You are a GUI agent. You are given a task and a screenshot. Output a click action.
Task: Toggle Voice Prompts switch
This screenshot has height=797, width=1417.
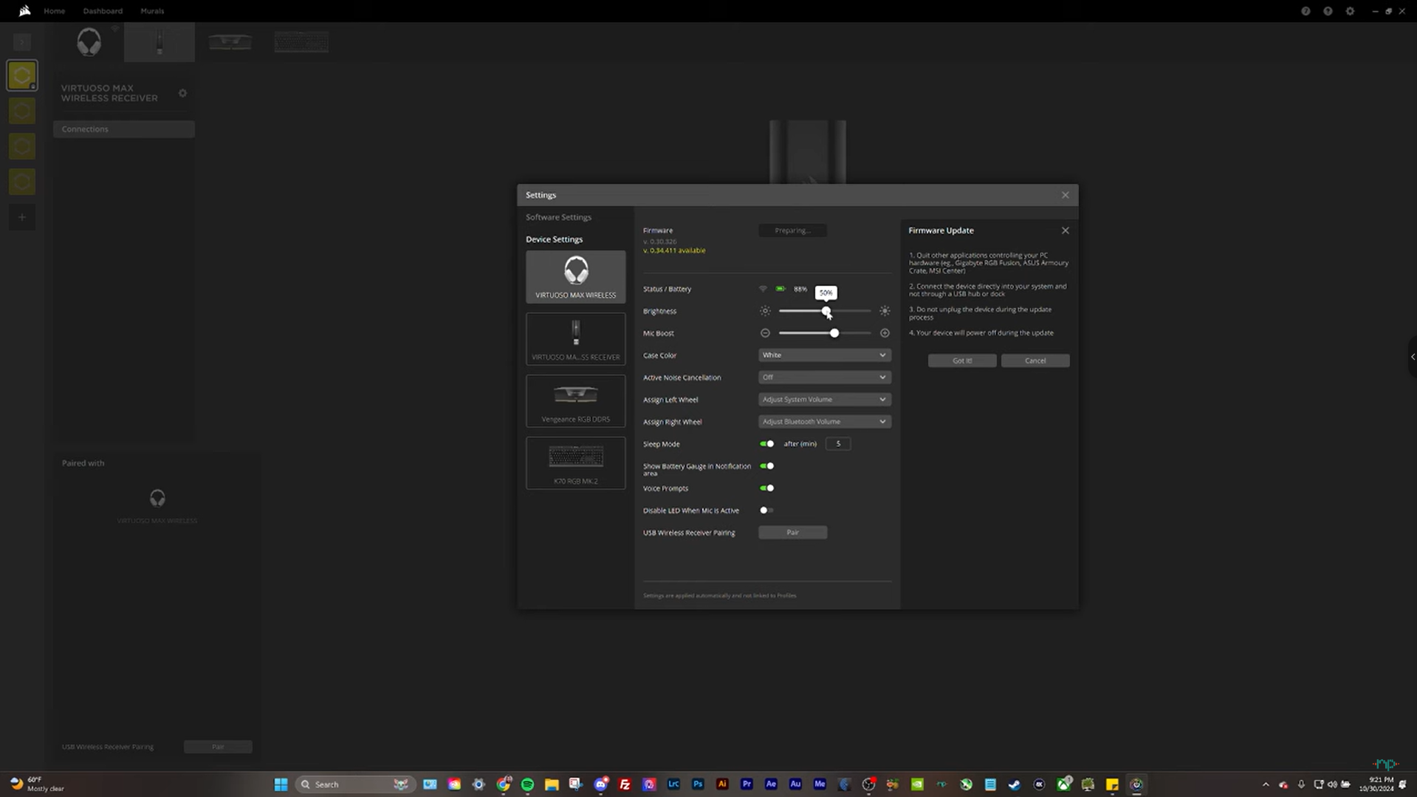766,488
